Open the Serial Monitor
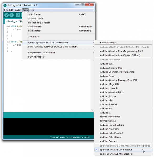This screenshot has height=157, width=154. (x=59, y=27)
